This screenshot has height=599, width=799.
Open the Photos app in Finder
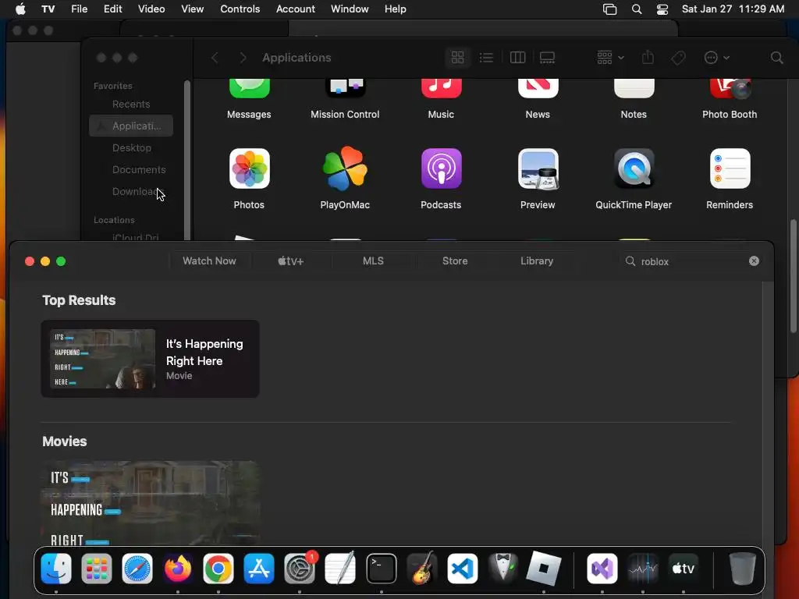click(249, 168)
